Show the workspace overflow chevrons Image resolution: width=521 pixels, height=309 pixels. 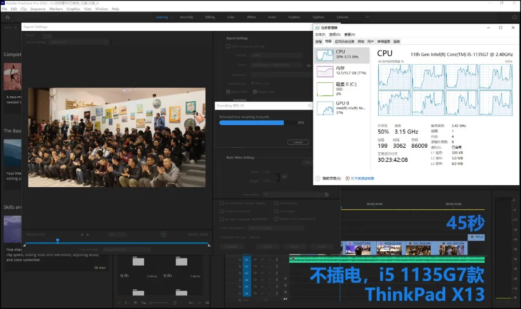pyautogui.click(x=367, y=17)
